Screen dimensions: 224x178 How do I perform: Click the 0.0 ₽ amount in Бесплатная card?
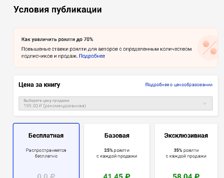(46, 176)
